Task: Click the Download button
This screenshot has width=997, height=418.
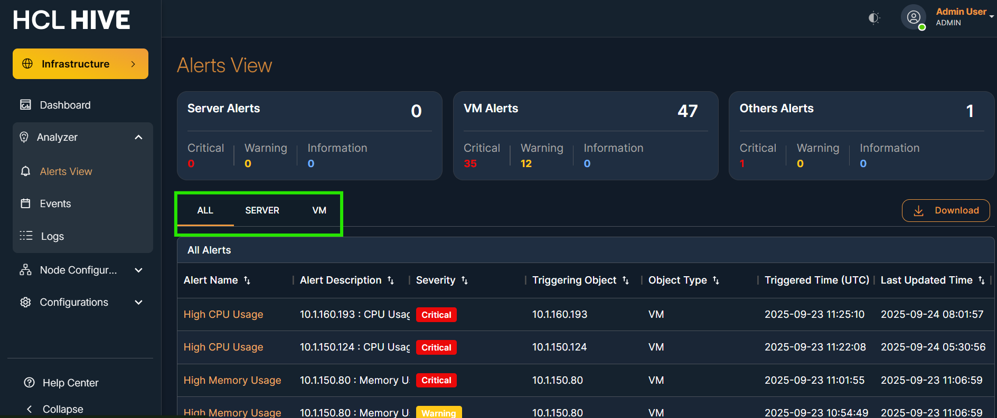Action: point(945,210)
